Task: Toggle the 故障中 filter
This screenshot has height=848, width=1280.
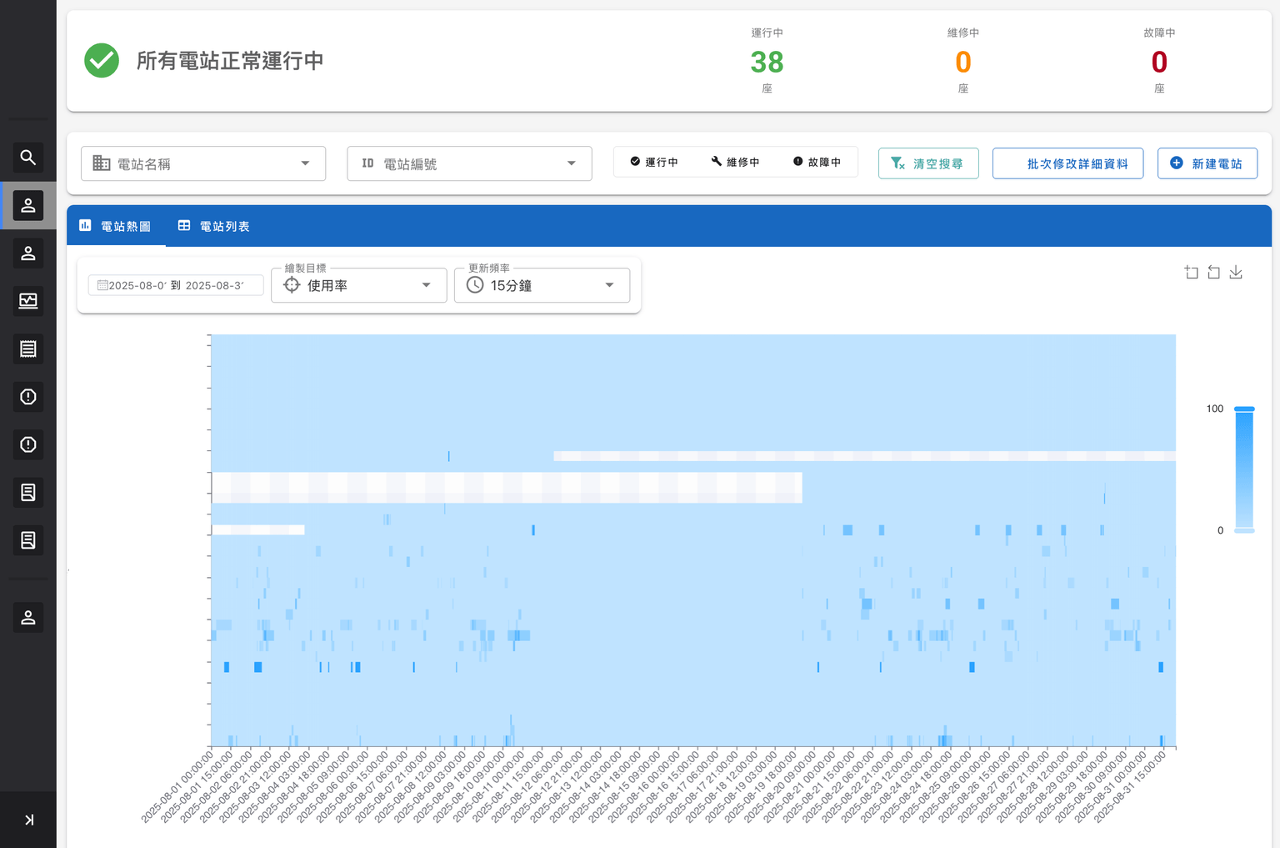Action: [x=817, y=162]
